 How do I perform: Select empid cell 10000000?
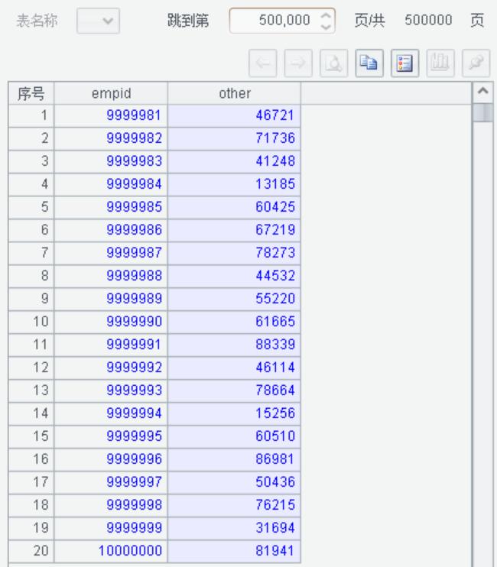tap(111, 551)
